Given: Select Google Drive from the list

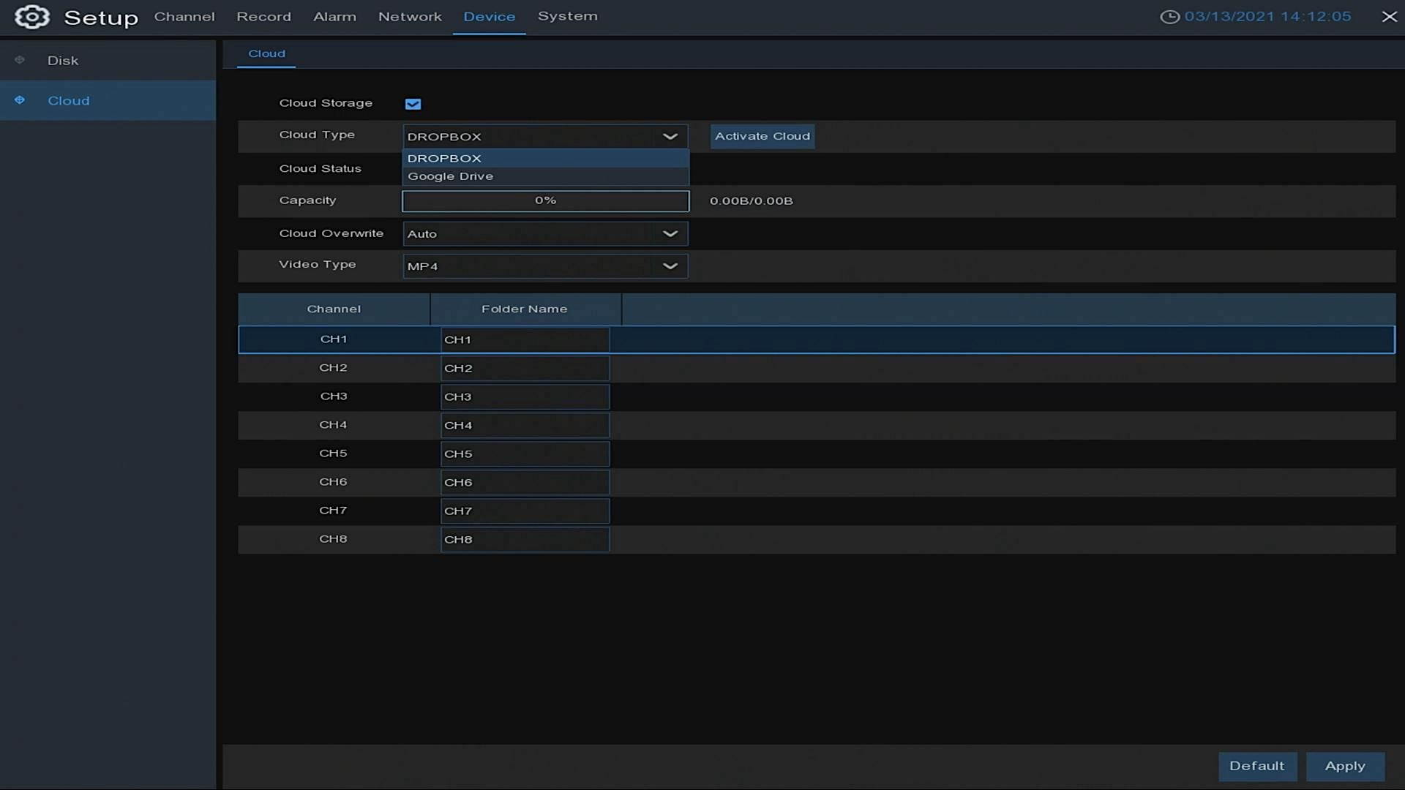Looking at the screenshot, I should pyautogui.click(x=451, y=176).
